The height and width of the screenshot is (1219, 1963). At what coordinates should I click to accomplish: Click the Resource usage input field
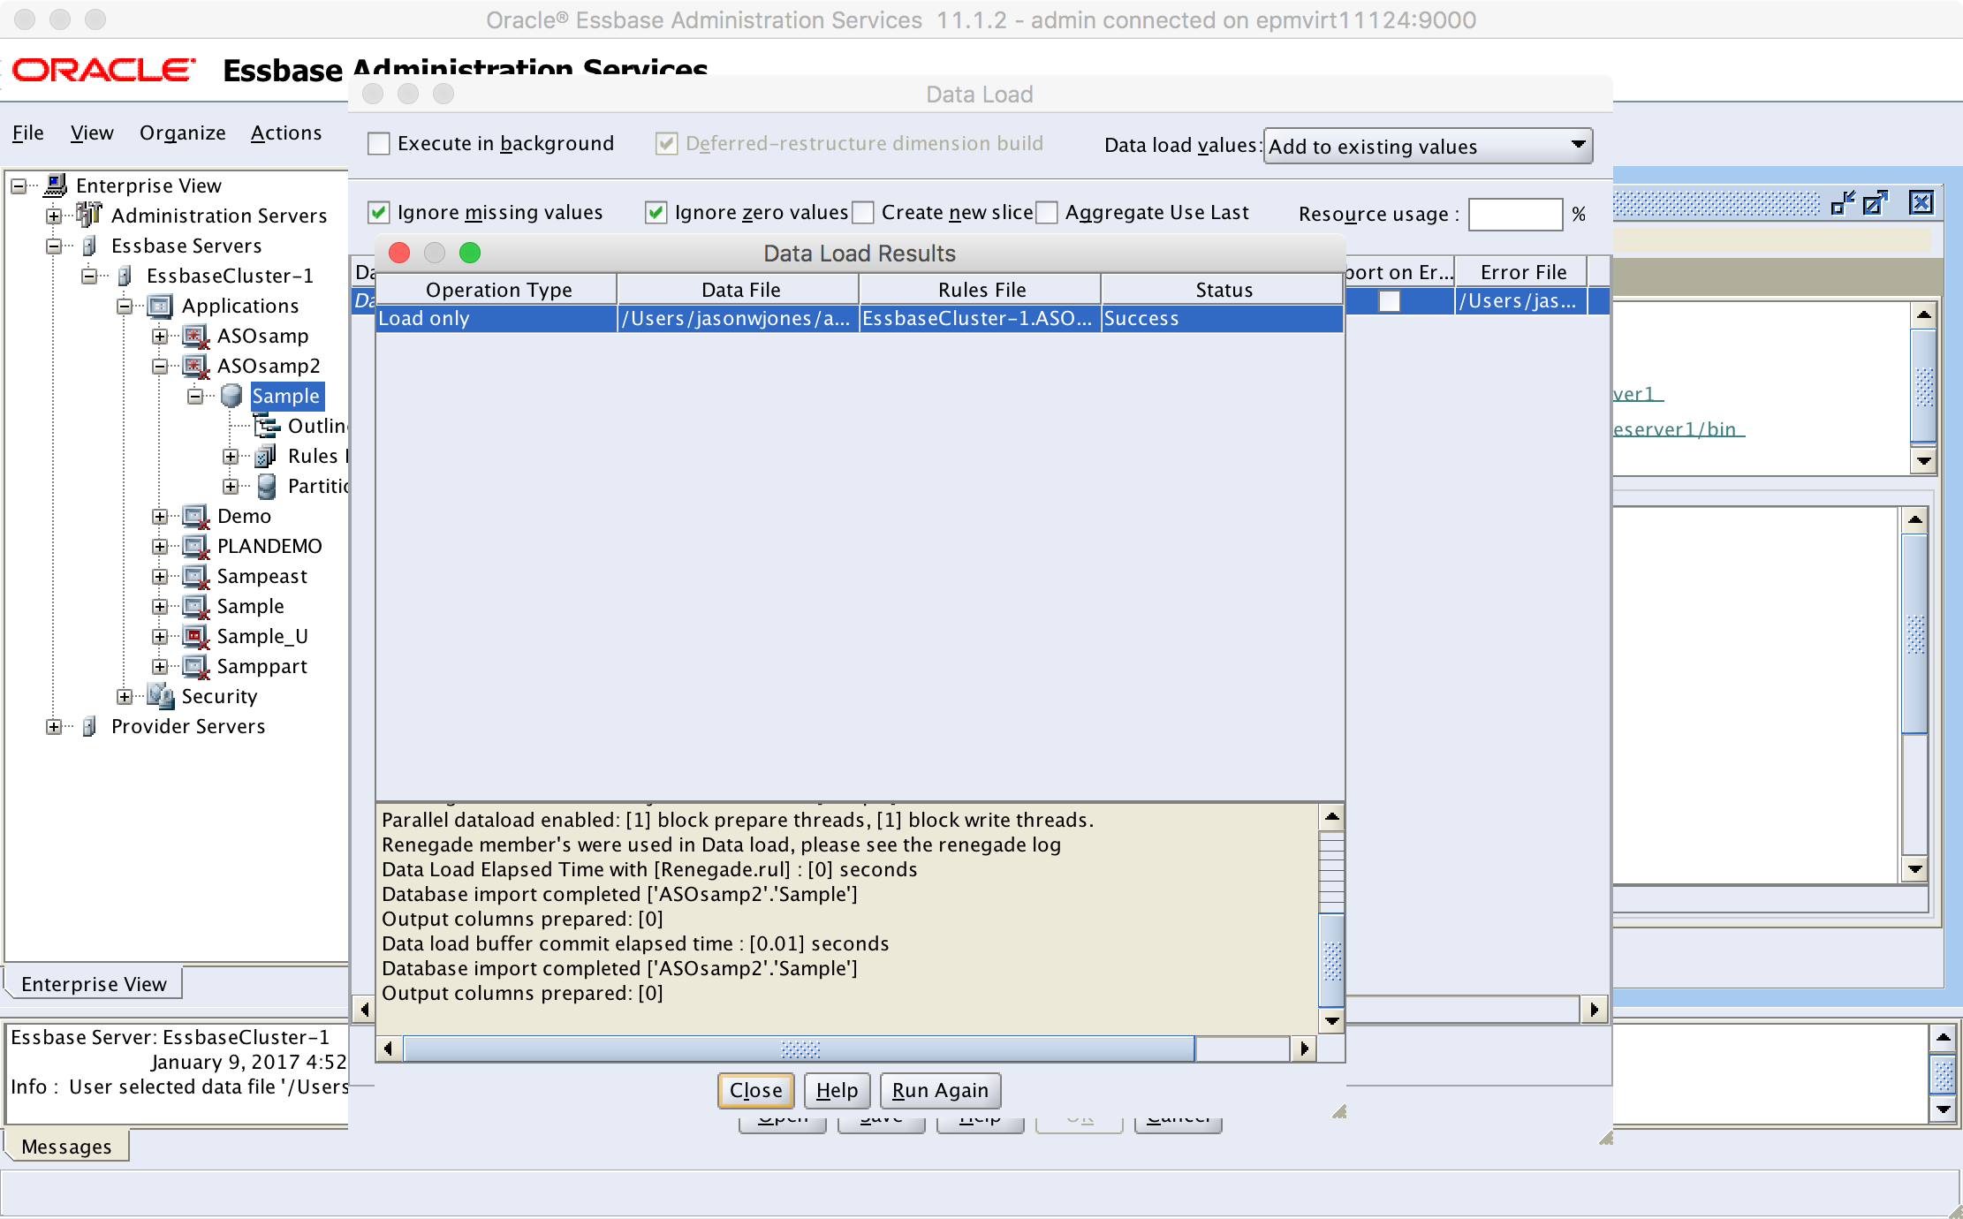click(1514, 214)
